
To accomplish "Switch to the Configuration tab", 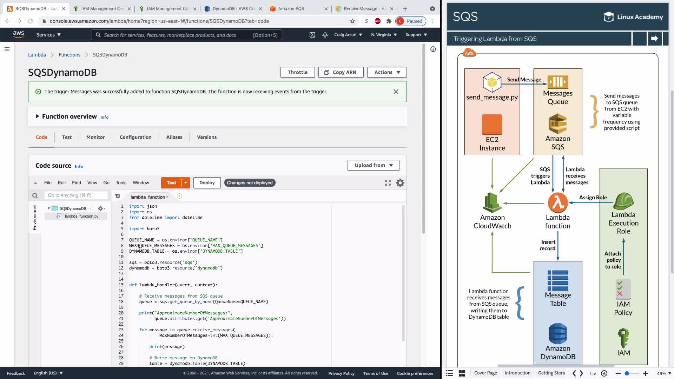I will coord(136,137).
